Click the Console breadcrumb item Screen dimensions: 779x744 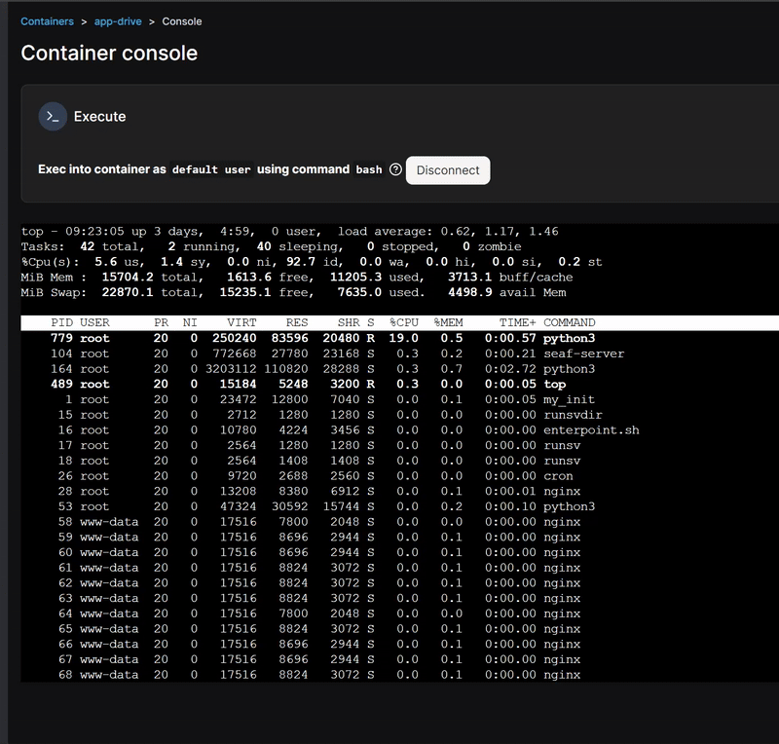tap(182, 21)
